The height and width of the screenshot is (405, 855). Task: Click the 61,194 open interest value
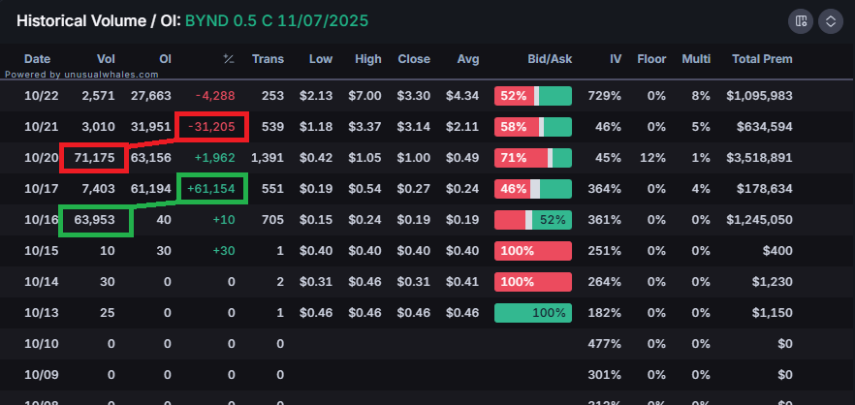(151, 189)
